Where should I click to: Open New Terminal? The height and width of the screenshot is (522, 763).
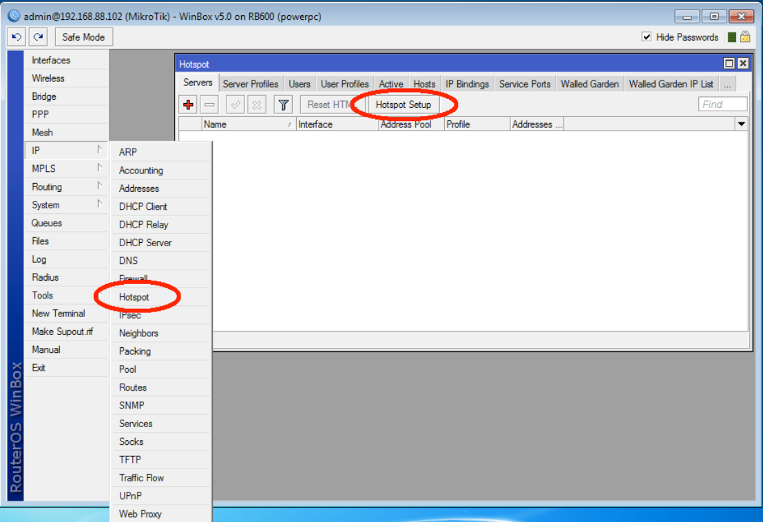pyautogui.click(x=66, y=314)
